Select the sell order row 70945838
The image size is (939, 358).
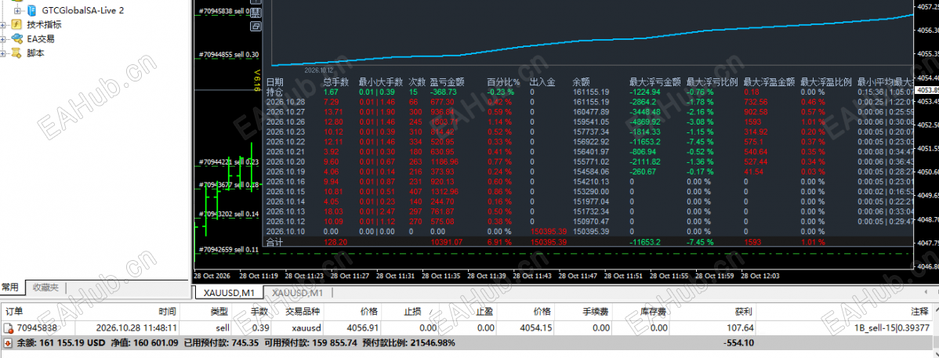click(x=469, y=328)
